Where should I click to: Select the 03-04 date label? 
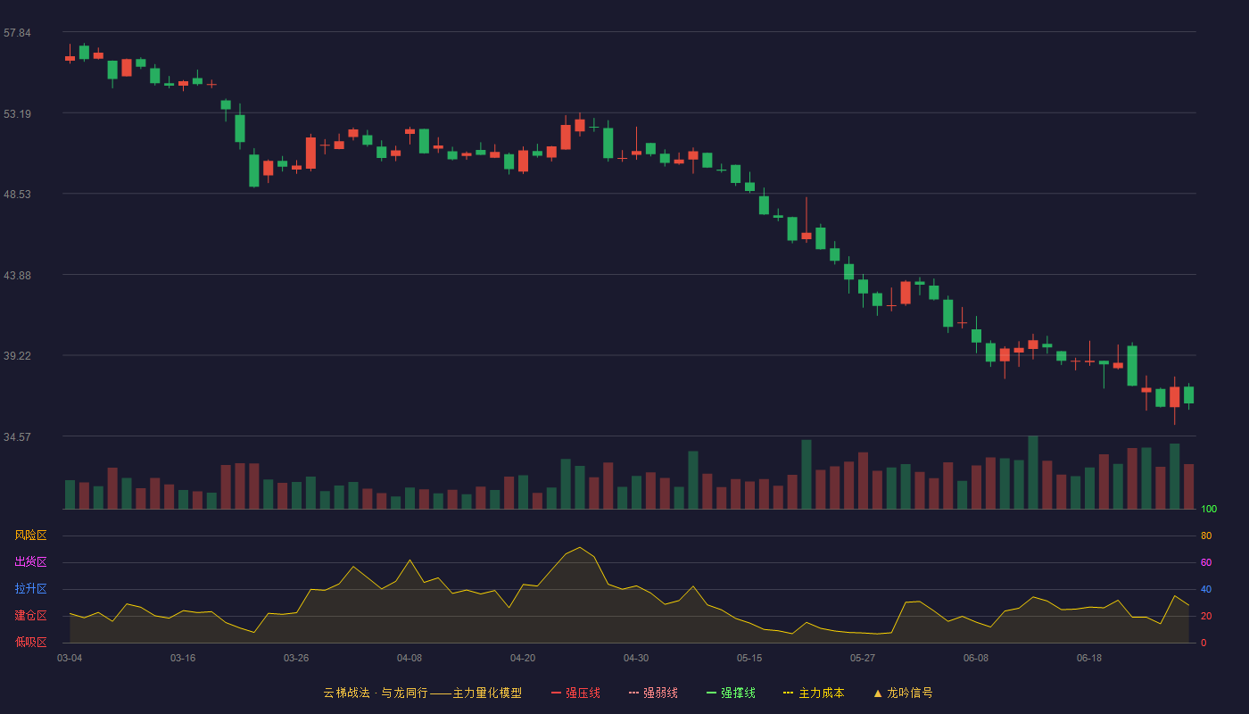[70, 658]
